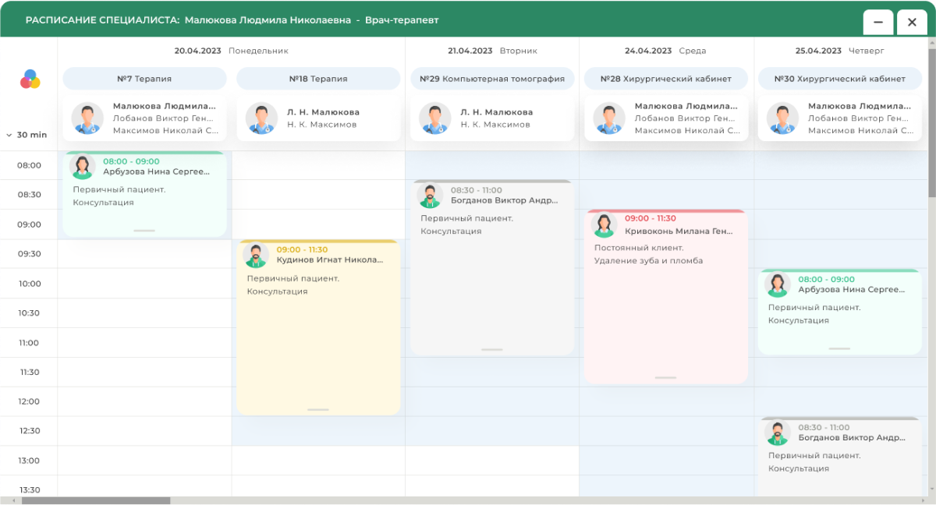Screen dimensions: 936x505
Task: Click resize handle at bottom of Кудинов appointment
Action: click(x=318, y=409)
